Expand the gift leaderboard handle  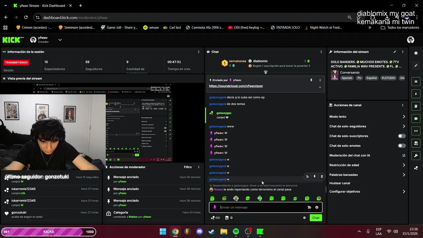pyautogui.click(x=265, y=72)
